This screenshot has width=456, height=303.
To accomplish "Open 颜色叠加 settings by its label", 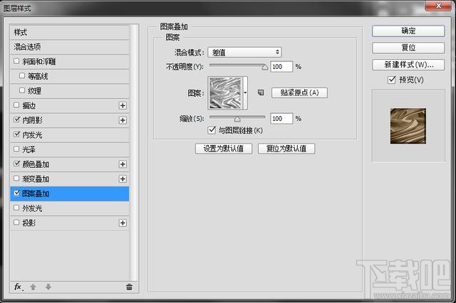I will [x=36, y=164].
